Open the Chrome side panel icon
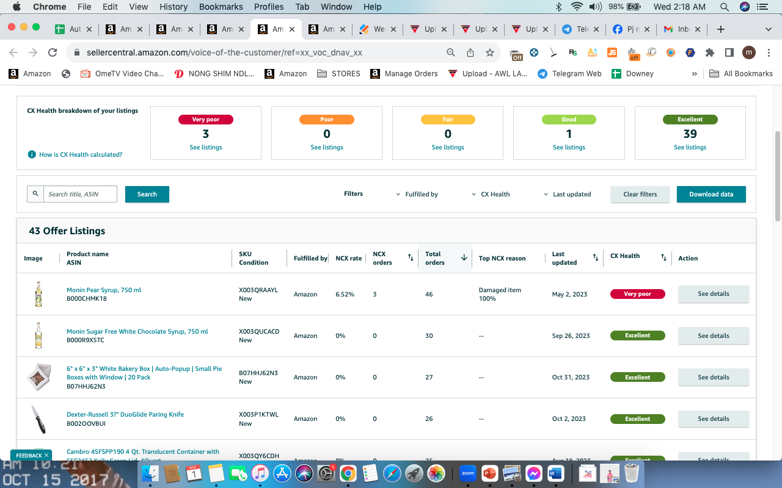Image resolution: width=782 pixels, height=488 pixels. [x=729, y=52]
